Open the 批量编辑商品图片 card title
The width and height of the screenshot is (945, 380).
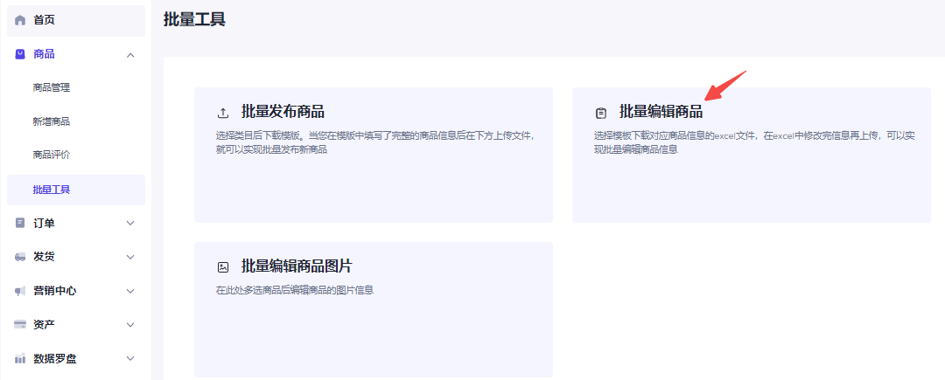(297, 266)
